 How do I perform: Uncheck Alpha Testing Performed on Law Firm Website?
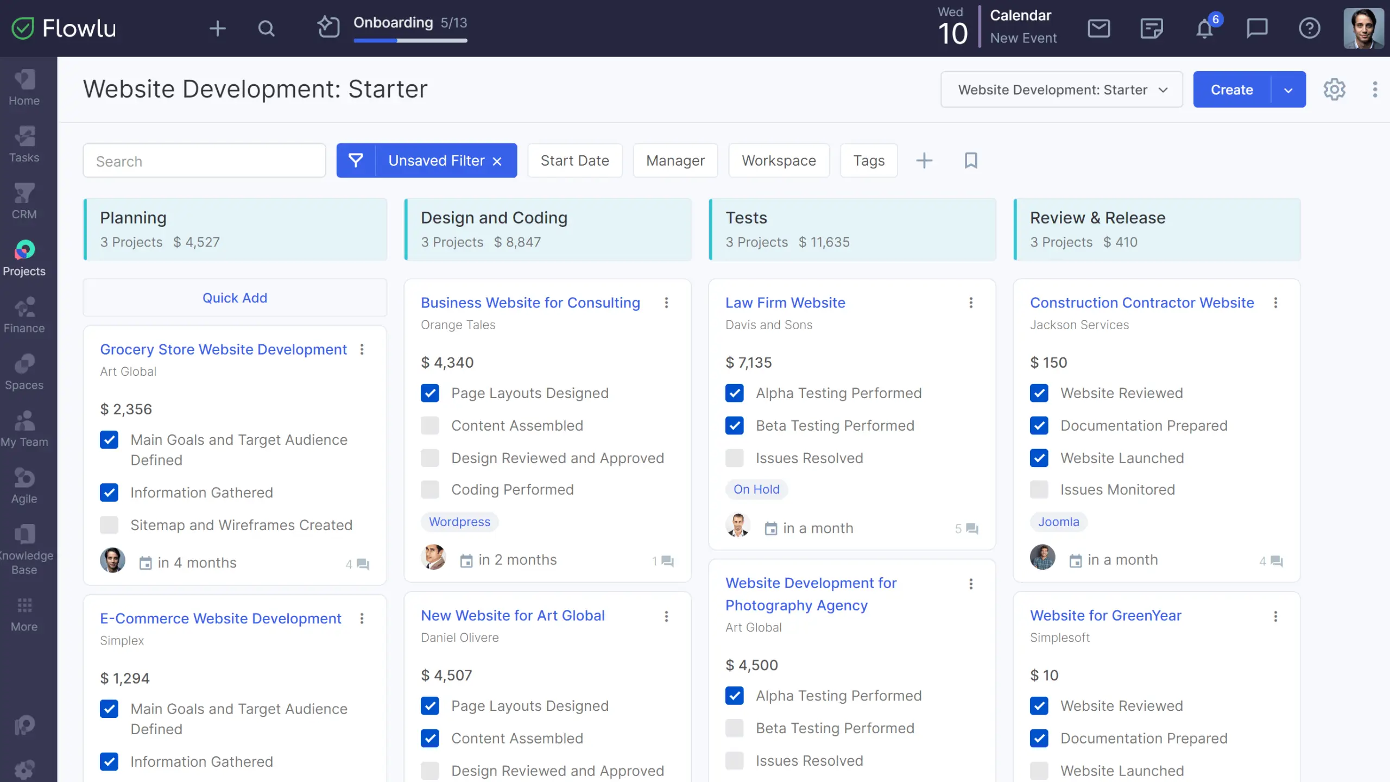tap(735, 393)
